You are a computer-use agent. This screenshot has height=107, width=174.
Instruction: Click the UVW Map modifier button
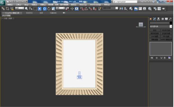pyautogui.click(x=155, y=37)
